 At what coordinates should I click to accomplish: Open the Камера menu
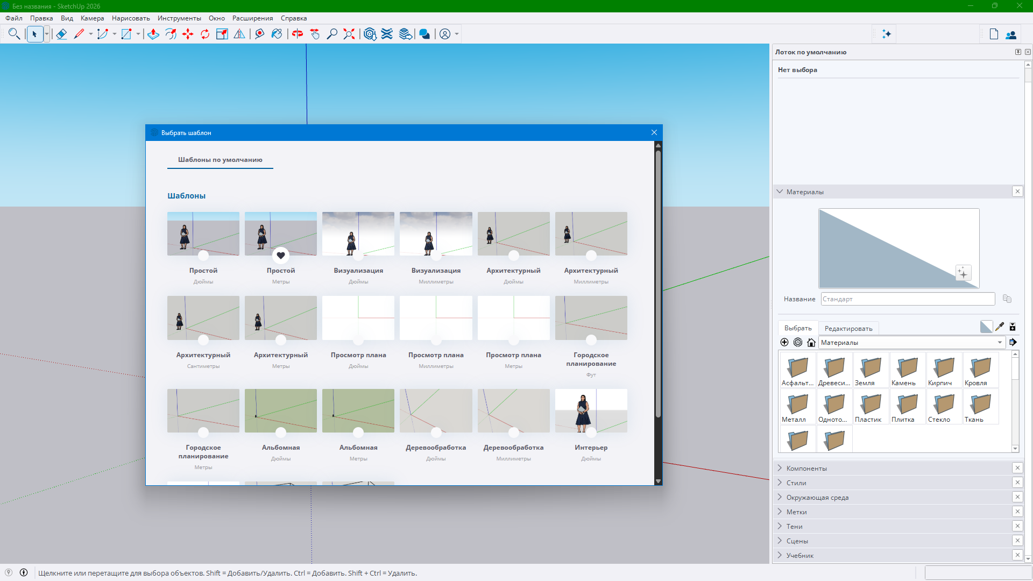tap(92, 18)
